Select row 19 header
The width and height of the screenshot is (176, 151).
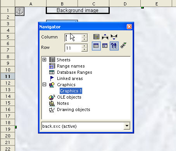[x=8, y=129]
